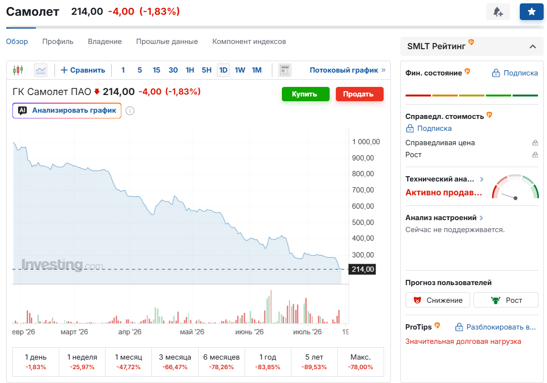547x383 pixels.
Task: Click the Pro badge next to SMLT Рейтинг
Action: click(x=471, y=42)
